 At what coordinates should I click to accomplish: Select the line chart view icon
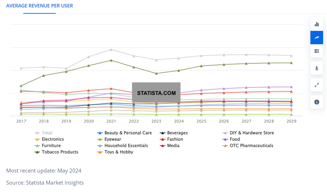tap(317, 38)
